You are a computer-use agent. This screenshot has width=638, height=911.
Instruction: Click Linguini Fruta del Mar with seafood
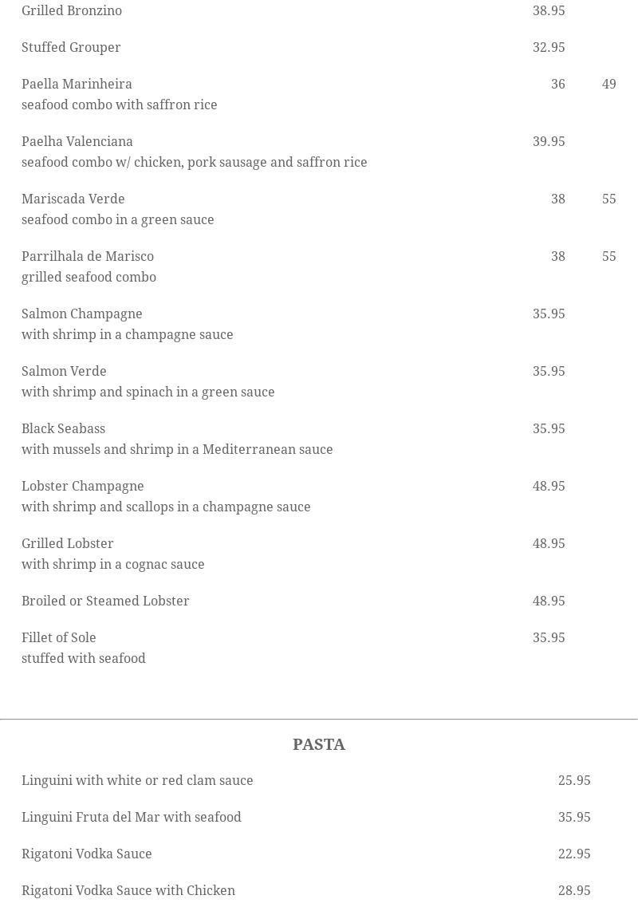[132, 818]
